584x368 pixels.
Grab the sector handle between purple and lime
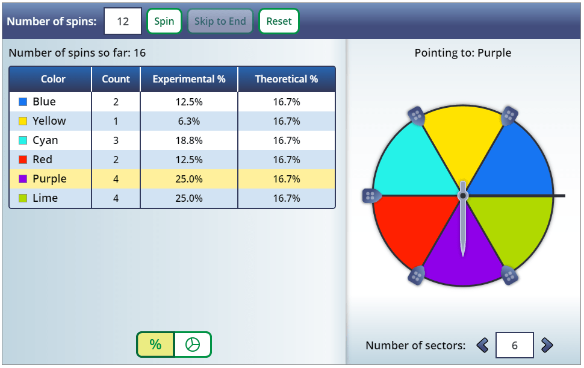[x=509, y=276]
